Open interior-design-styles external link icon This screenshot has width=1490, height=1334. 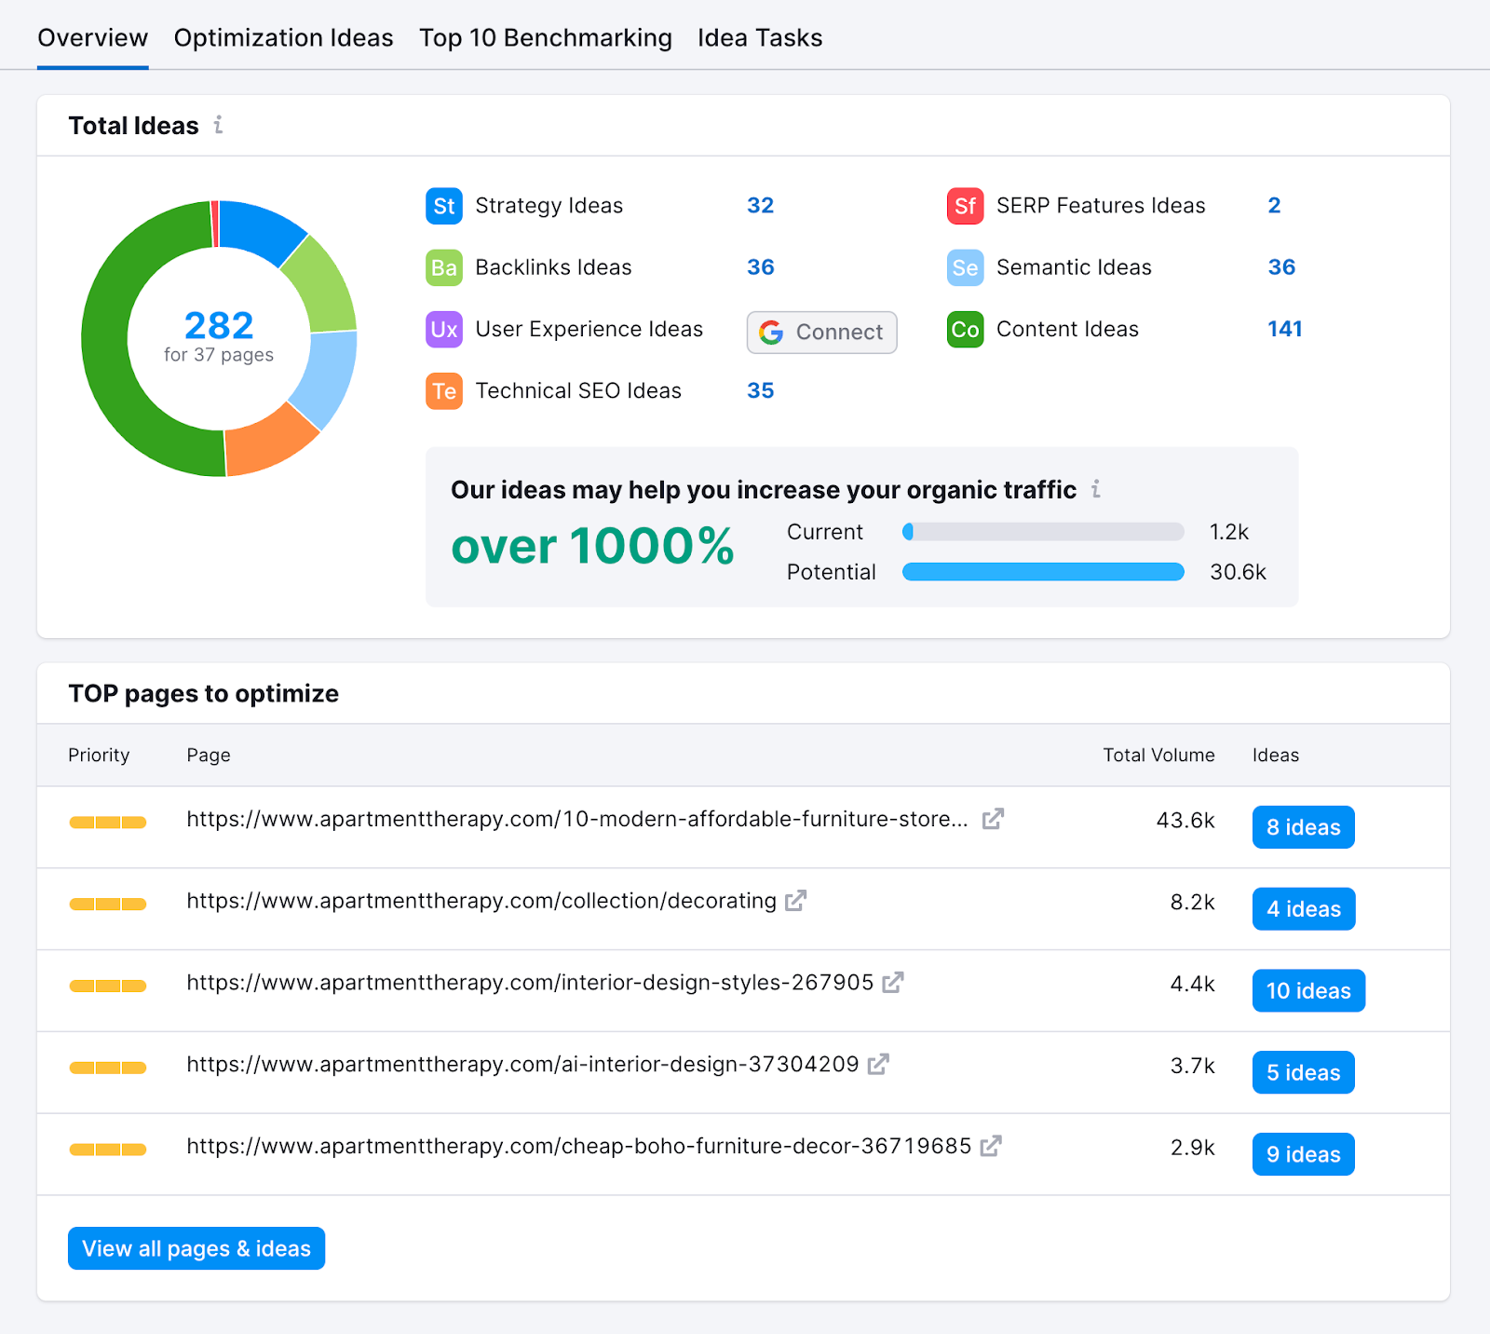(x=893, y=982)
